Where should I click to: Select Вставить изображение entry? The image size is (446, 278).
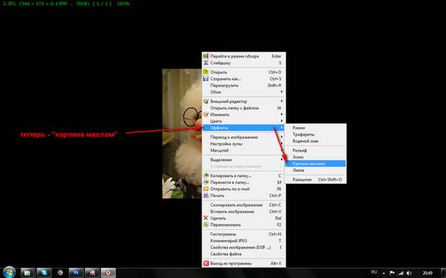(244, 211)
